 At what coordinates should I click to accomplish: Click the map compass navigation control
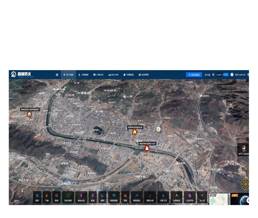(245, 184)
